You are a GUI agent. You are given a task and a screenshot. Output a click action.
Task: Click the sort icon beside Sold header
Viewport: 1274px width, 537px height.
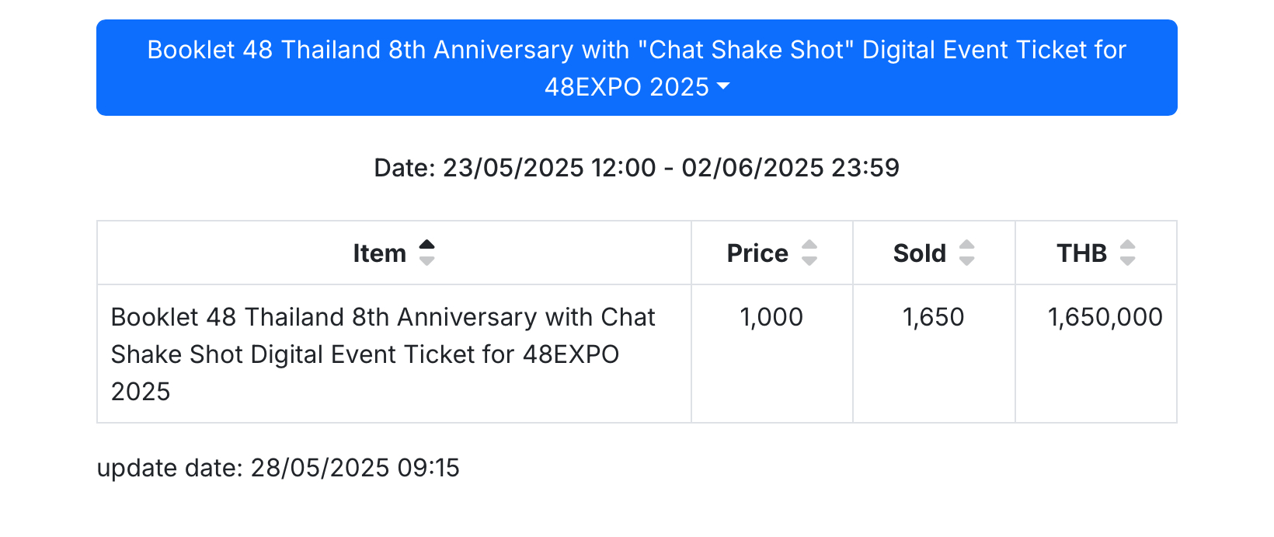pos(966,253)
